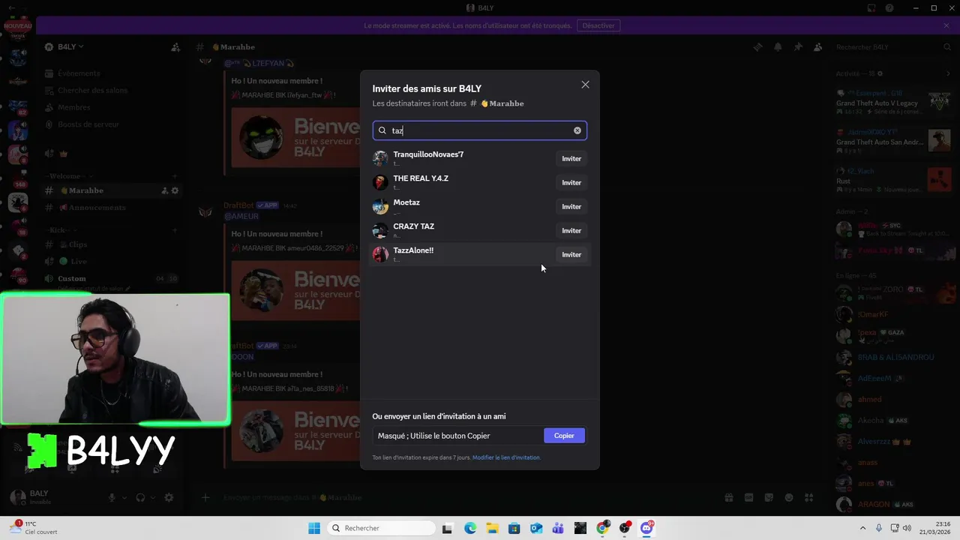Click the friend search input containing taz
Viewport: 960px width, 540px height.
pos(479,130)
